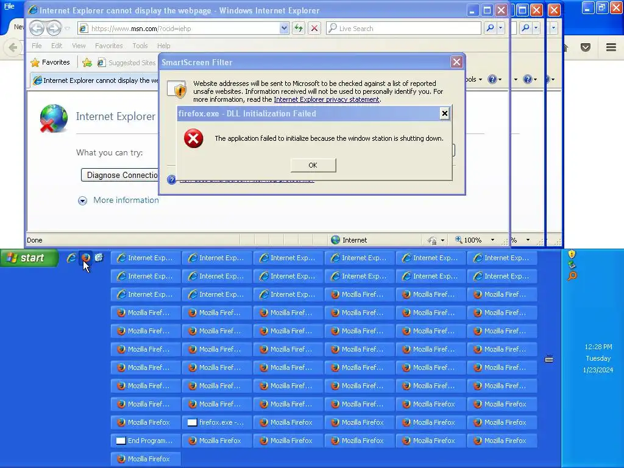This screenshot has width=624, height=468.
Task: Click the More information link text
Action: tap(126, 200)
